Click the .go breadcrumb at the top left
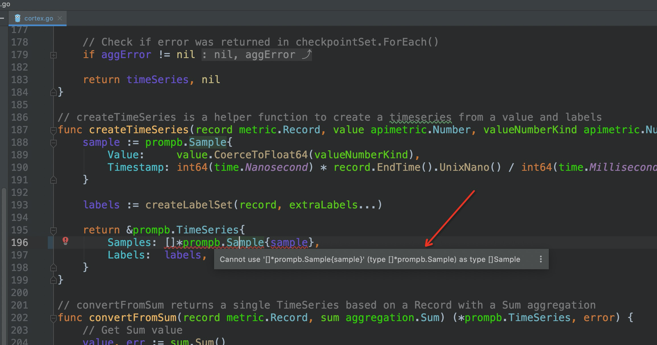 [5, 4]
